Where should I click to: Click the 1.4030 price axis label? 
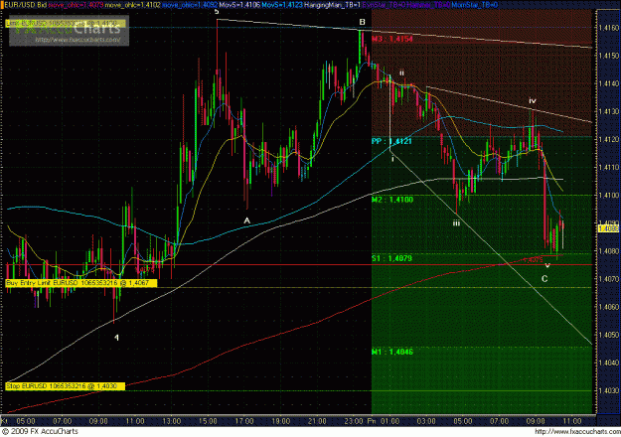click(x=608, y=390)
